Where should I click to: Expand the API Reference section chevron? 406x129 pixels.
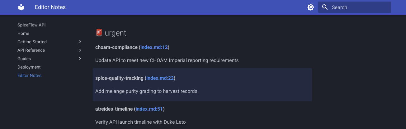(80, 50)
